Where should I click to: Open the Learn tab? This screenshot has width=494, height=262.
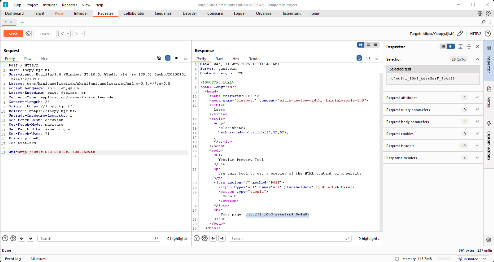tap(316, 14)
